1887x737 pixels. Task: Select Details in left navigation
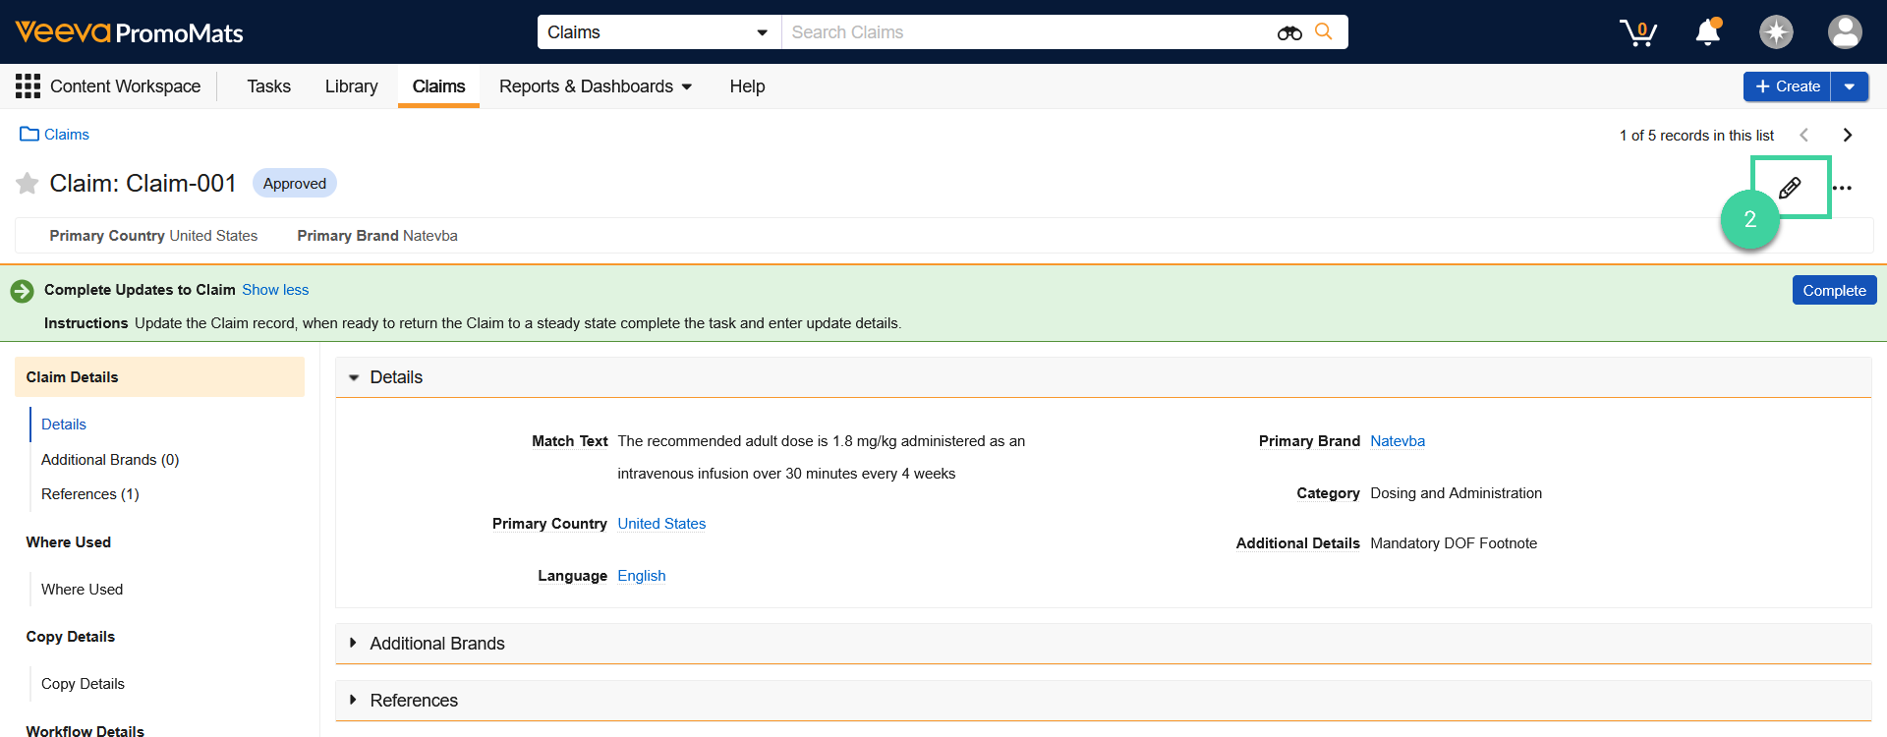pos(64,425)
